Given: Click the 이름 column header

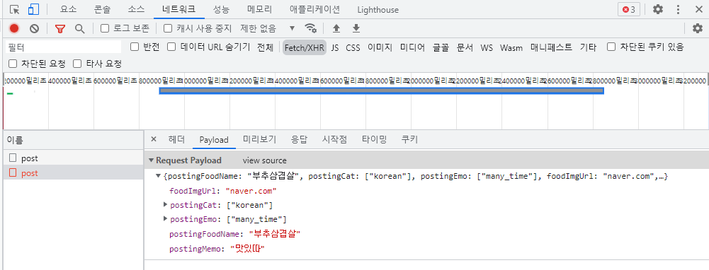Looking at the screenshot, I should coord(74,140).
